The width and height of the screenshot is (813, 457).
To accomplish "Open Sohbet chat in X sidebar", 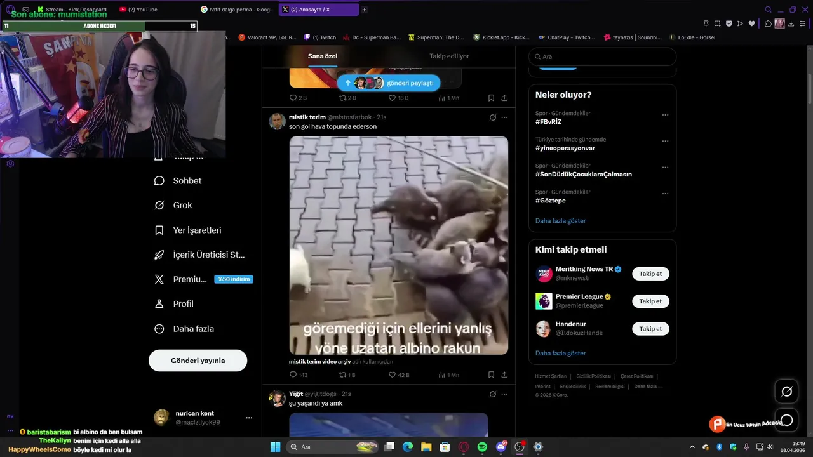I will click(x=178, y=181).
